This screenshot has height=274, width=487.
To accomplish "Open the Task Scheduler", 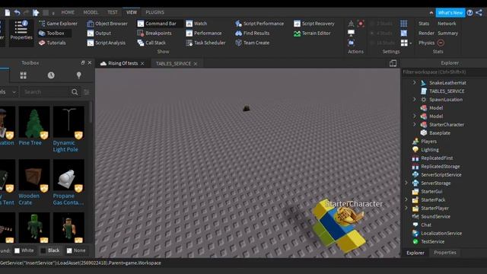I will 205,43.
